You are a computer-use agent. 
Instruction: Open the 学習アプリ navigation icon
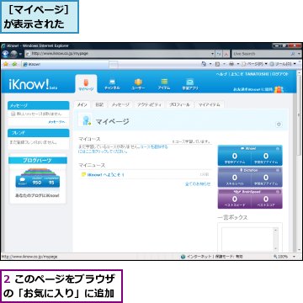pyautogui.click(x=190, y=84)
